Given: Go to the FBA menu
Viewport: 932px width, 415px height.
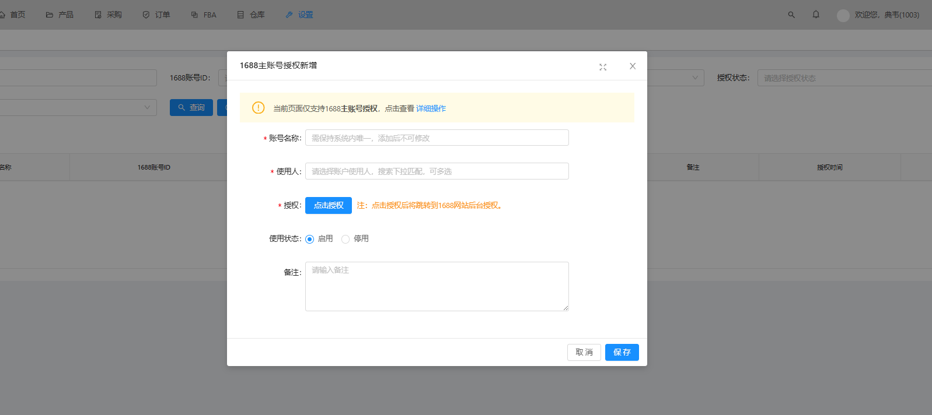Looking at the screenshot, I should coord(204,15).
